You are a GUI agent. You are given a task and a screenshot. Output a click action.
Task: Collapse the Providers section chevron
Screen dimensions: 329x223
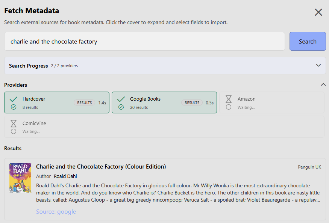pos(323,84)
